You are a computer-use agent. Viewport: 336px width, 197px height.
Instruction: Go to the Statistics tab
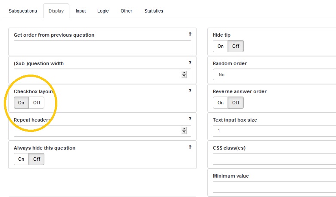pos(154,11)
